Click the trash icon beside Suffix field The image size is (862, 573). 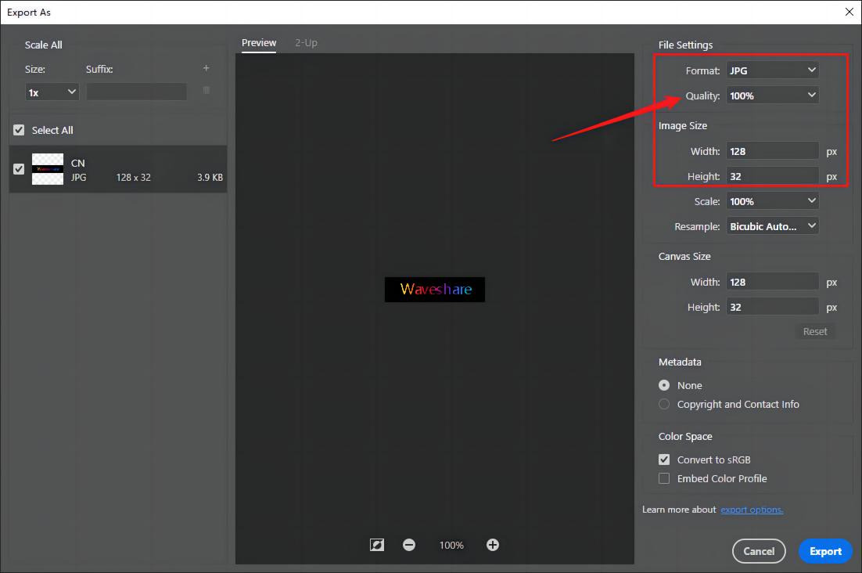pyautogui.click(x=207, y=90)
